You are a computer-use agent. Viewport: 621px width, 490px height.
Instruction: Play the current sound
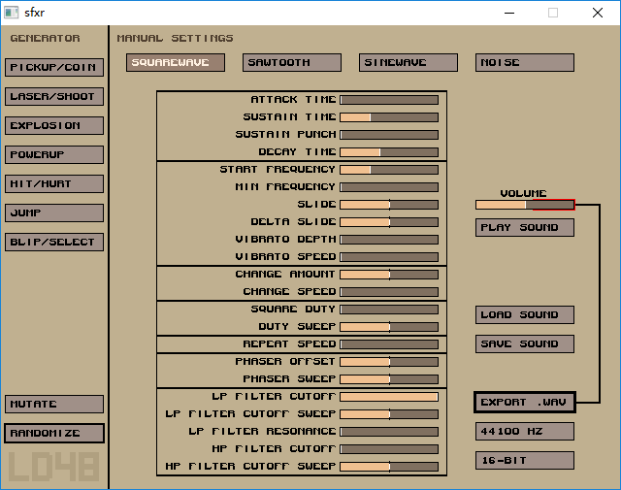coord(525,228)
